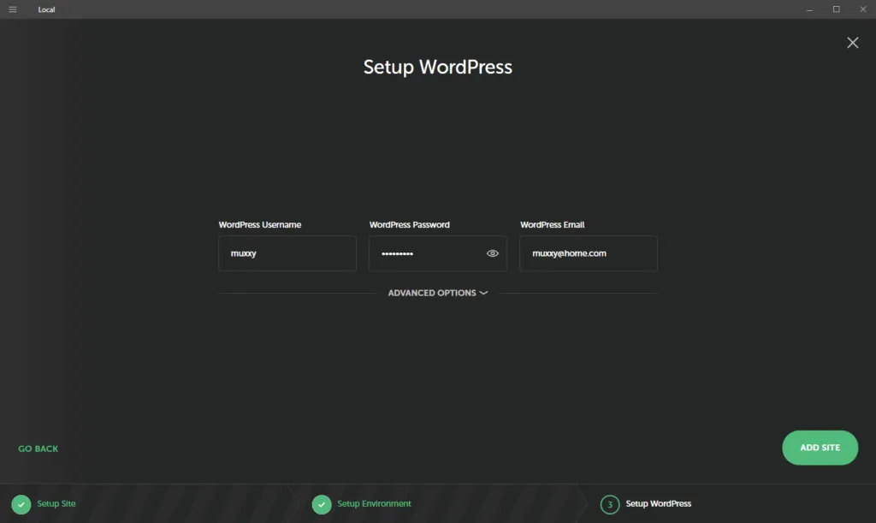This screenshot has height=523, width=876.
Task: Click the WordPress Username label
Action: tap(260, 224)
